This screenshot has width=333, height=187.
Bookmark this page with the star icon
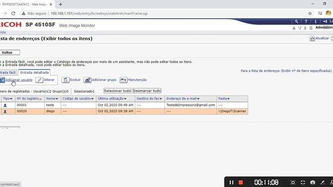pos(310,14)
